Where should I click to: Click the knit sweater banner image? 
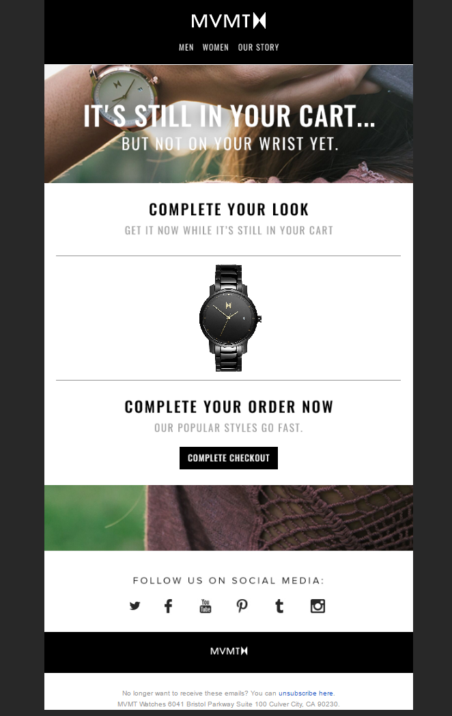(229, 518)
